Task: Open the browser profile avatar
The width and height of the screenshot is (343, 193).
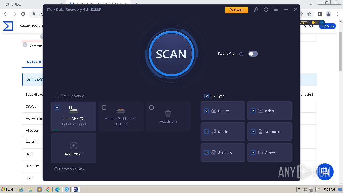Action: point(328,14)
